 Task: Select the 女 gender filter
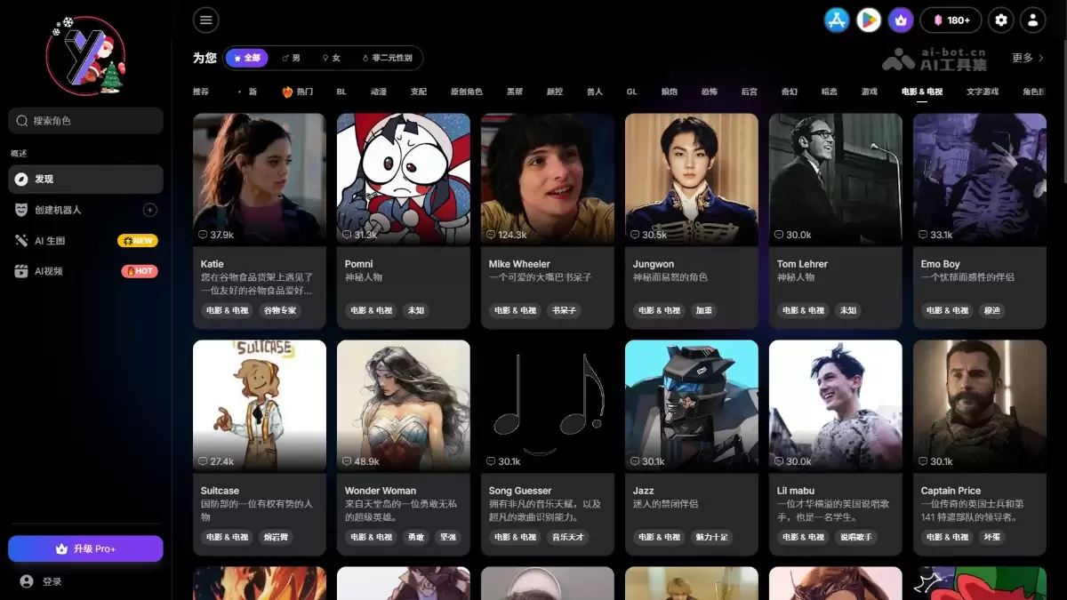[332, 58]
